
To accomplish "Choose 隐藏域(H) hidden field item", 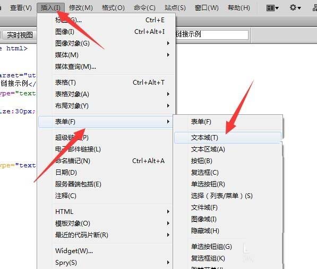I will 228,231.
